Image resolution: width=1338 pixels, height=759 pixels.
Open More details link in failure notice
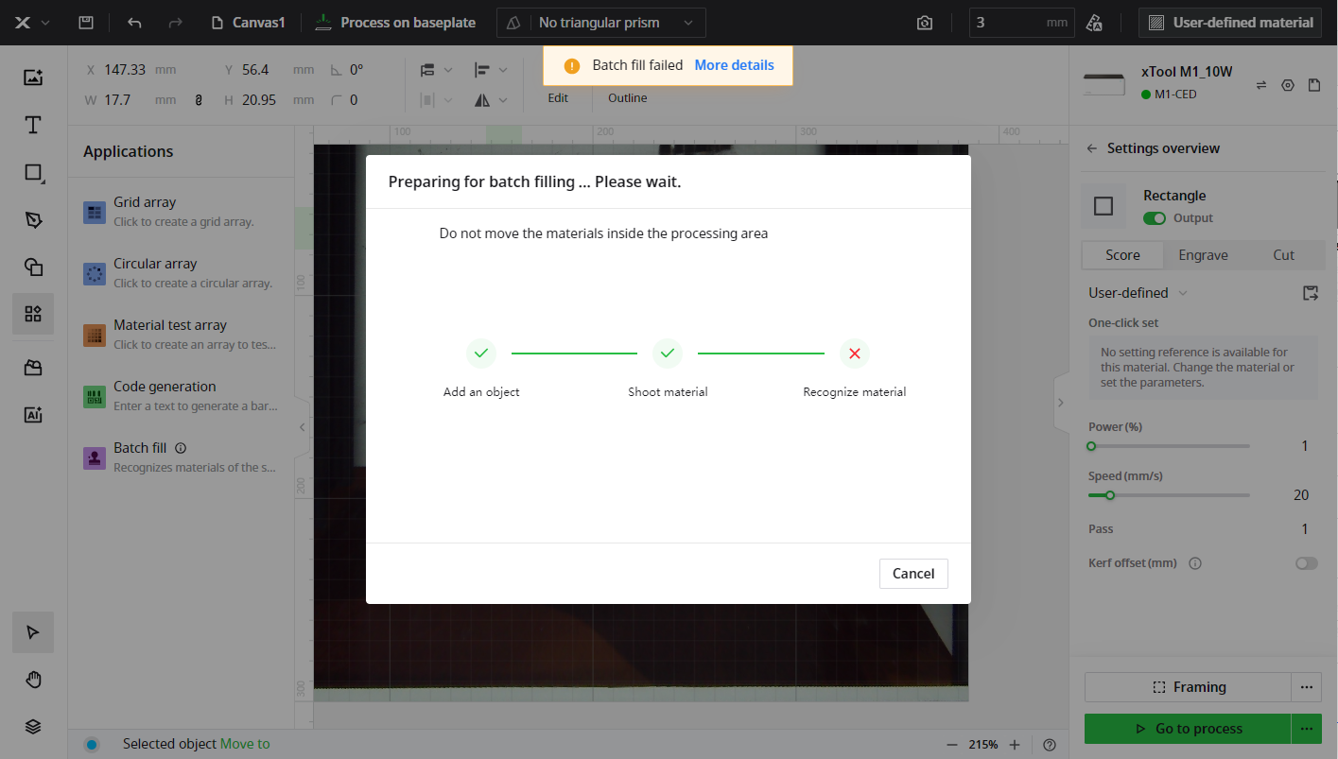[x=734, y=65]
